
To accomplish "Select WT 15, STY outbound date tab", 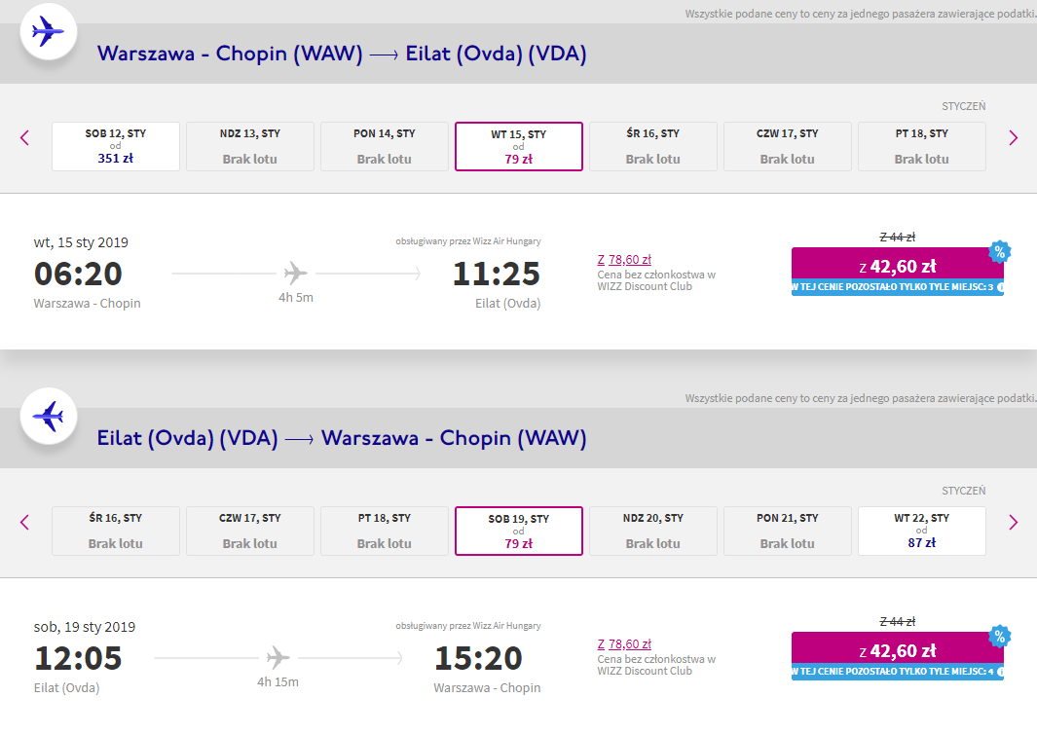I will coord(518,146).
